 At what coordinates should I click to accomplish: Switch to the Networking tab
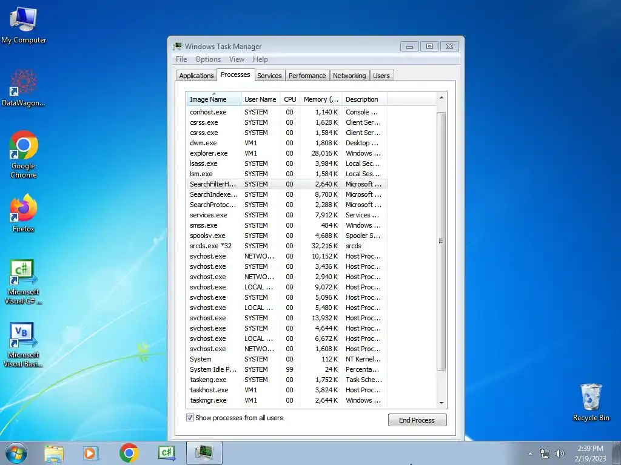coord(349,76)
